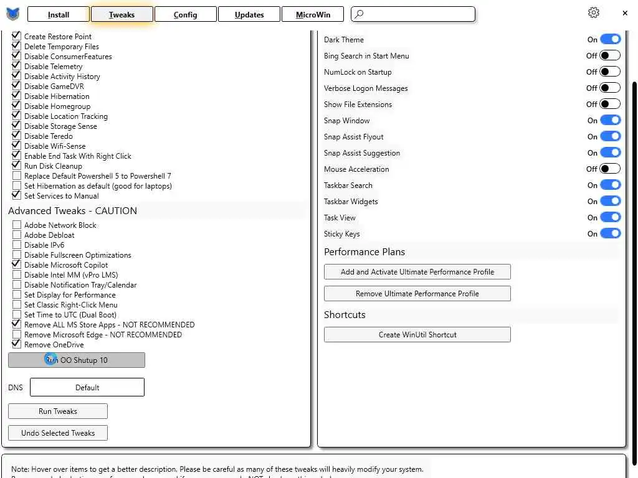Focus the search input field

(x=412, y=14)
